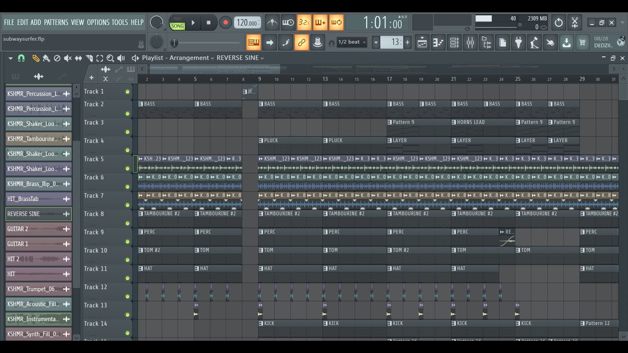Click the metronome icon
This screenshot has height=353, width=628.
[x=272, y=23]
